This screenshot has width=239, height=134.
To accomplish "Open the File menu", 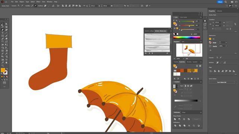I will (x=12, y=1).
